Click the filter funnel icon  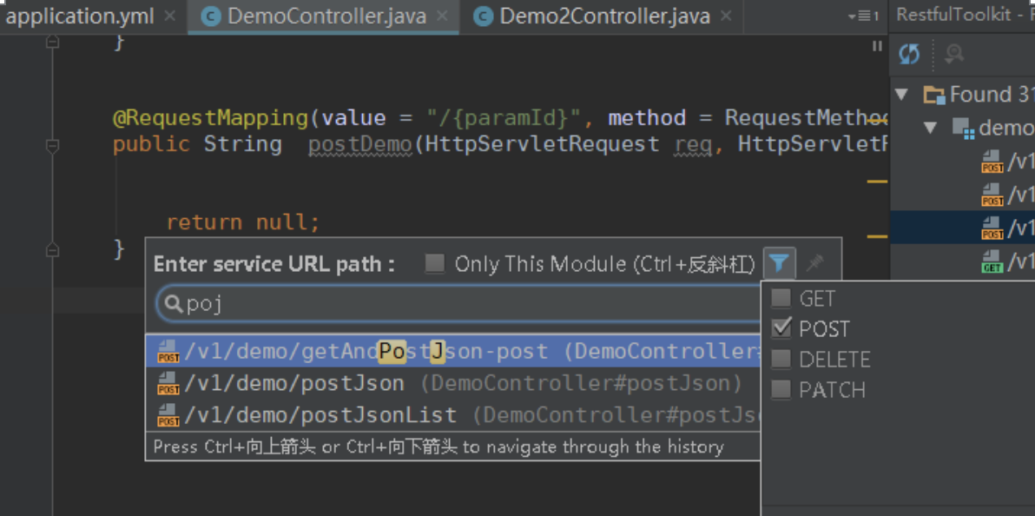click(779, 263)
